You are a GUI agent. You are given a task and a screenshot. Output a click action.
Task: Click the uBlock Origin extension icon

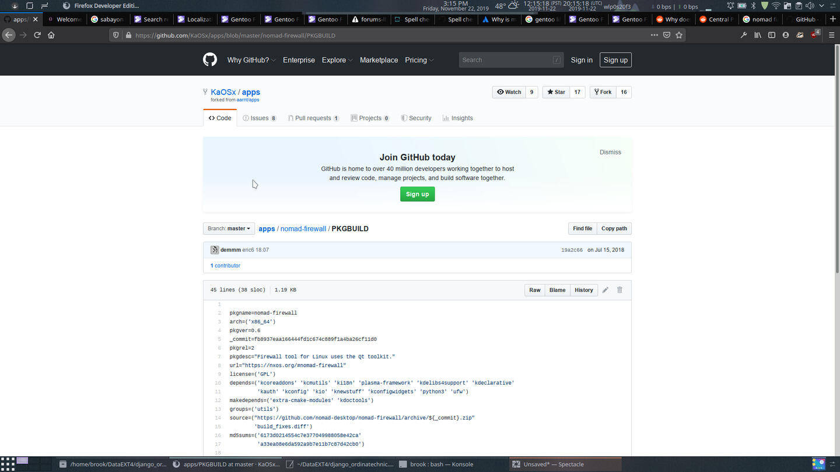(x=815, y=34)
